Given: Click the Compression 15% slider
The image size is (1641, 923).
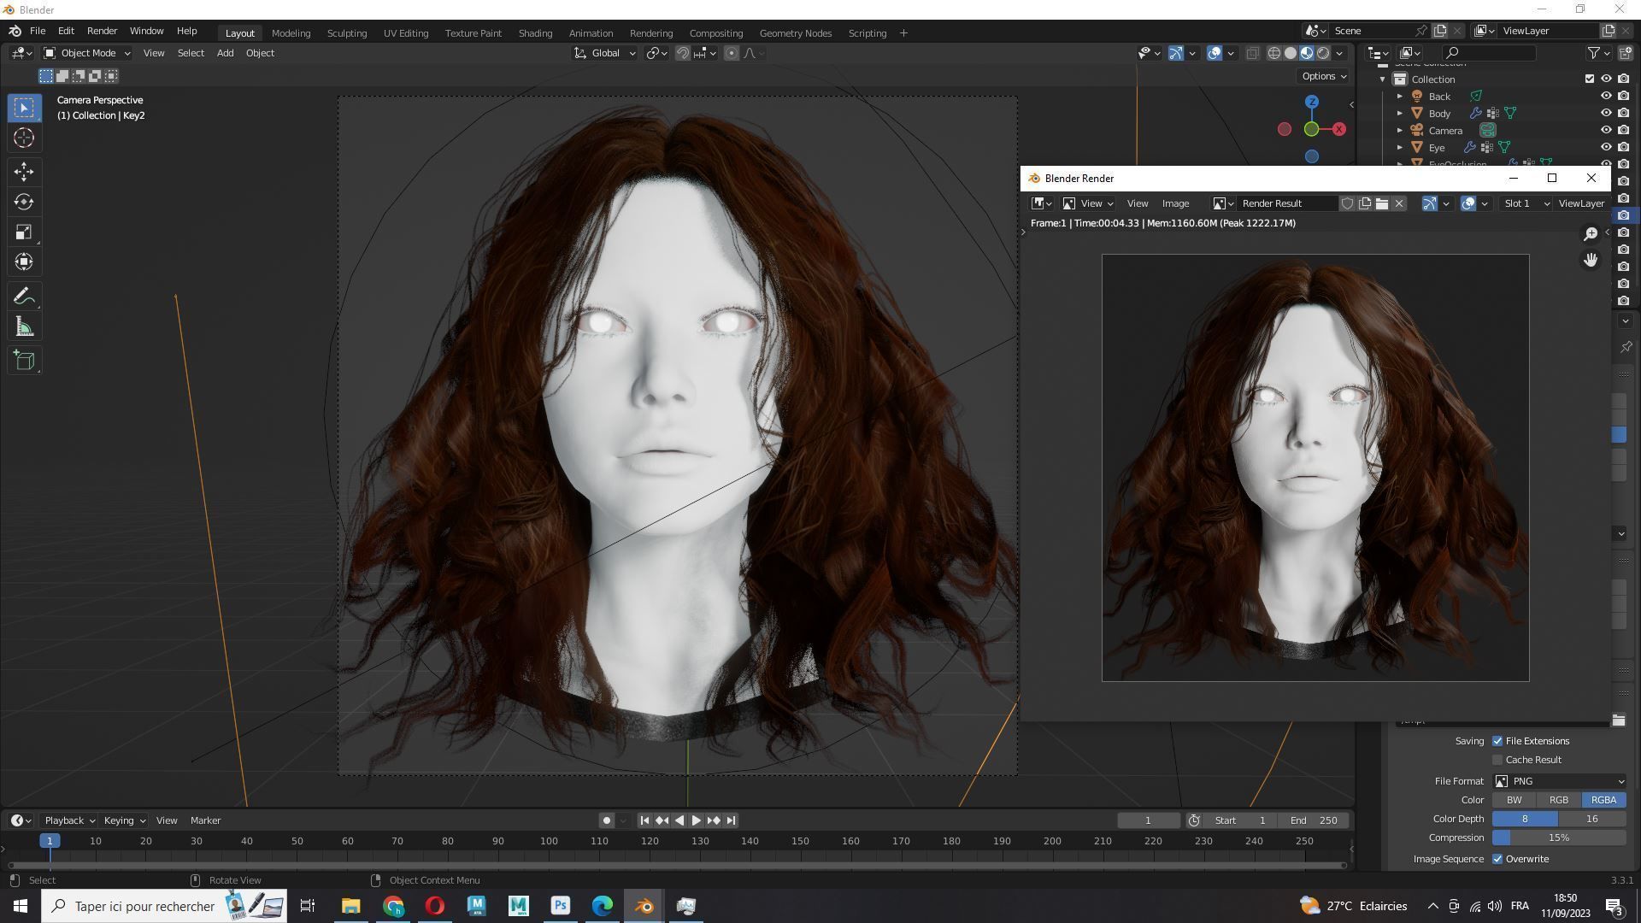Looking at the screenshot, I should 1559,838.
